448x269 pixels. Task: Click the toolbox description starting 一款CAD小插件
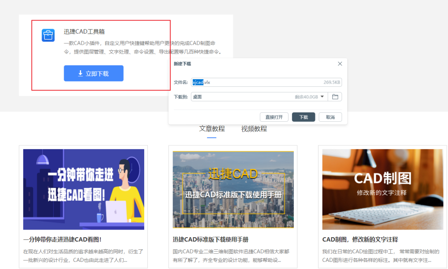pos(143,47)
